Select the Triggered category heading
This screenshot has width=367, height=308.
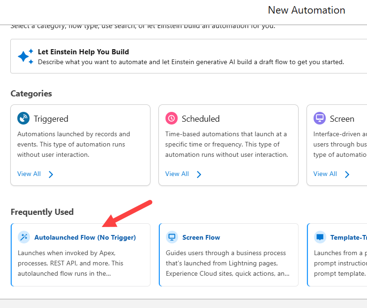51,119
